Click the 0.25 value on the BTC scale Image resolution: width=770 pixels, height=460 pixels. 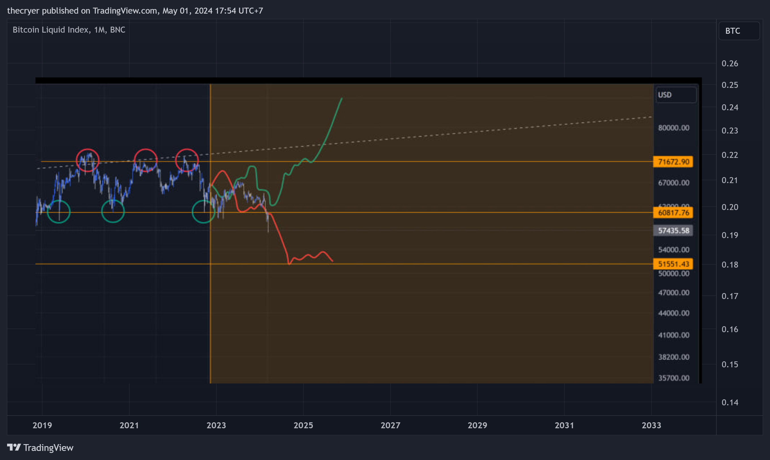[730, 85]
